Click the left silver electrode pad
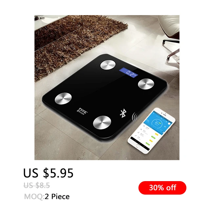210x210 pixels. [63, 98]
